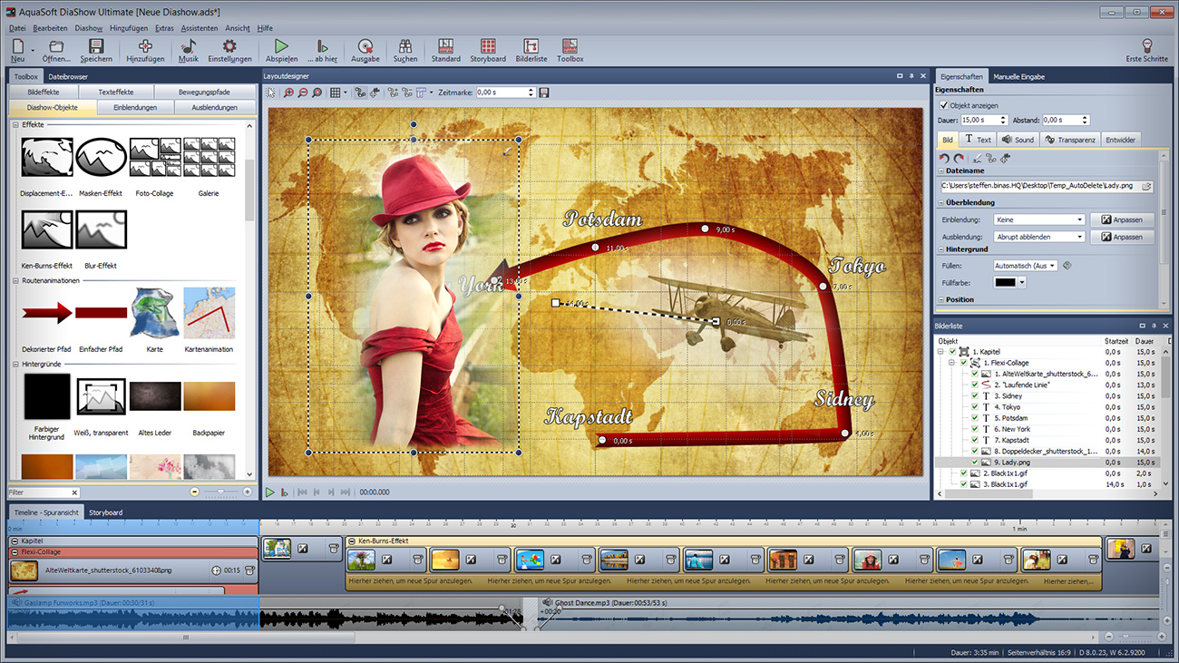Open the Musik toolbar icon
This screenshot has width=1179, height=663.
[x=189, y=47]
